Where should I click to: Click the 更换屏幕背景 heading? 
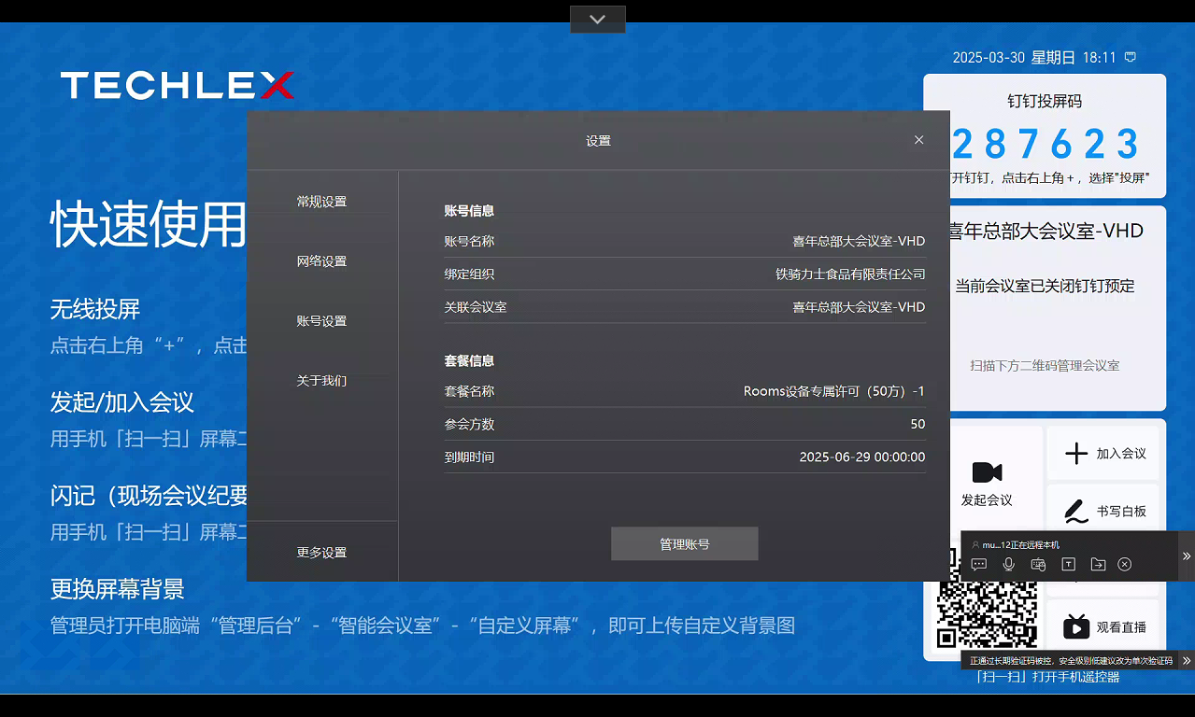118,589
